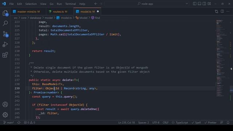Open the Search view in activity bar
Screen dimensions: 233x131
5,23
